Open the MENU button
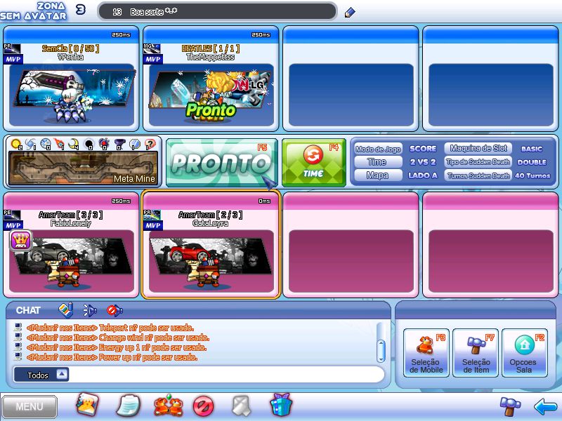This screenshot has width=562, height=421. [29, 406]
